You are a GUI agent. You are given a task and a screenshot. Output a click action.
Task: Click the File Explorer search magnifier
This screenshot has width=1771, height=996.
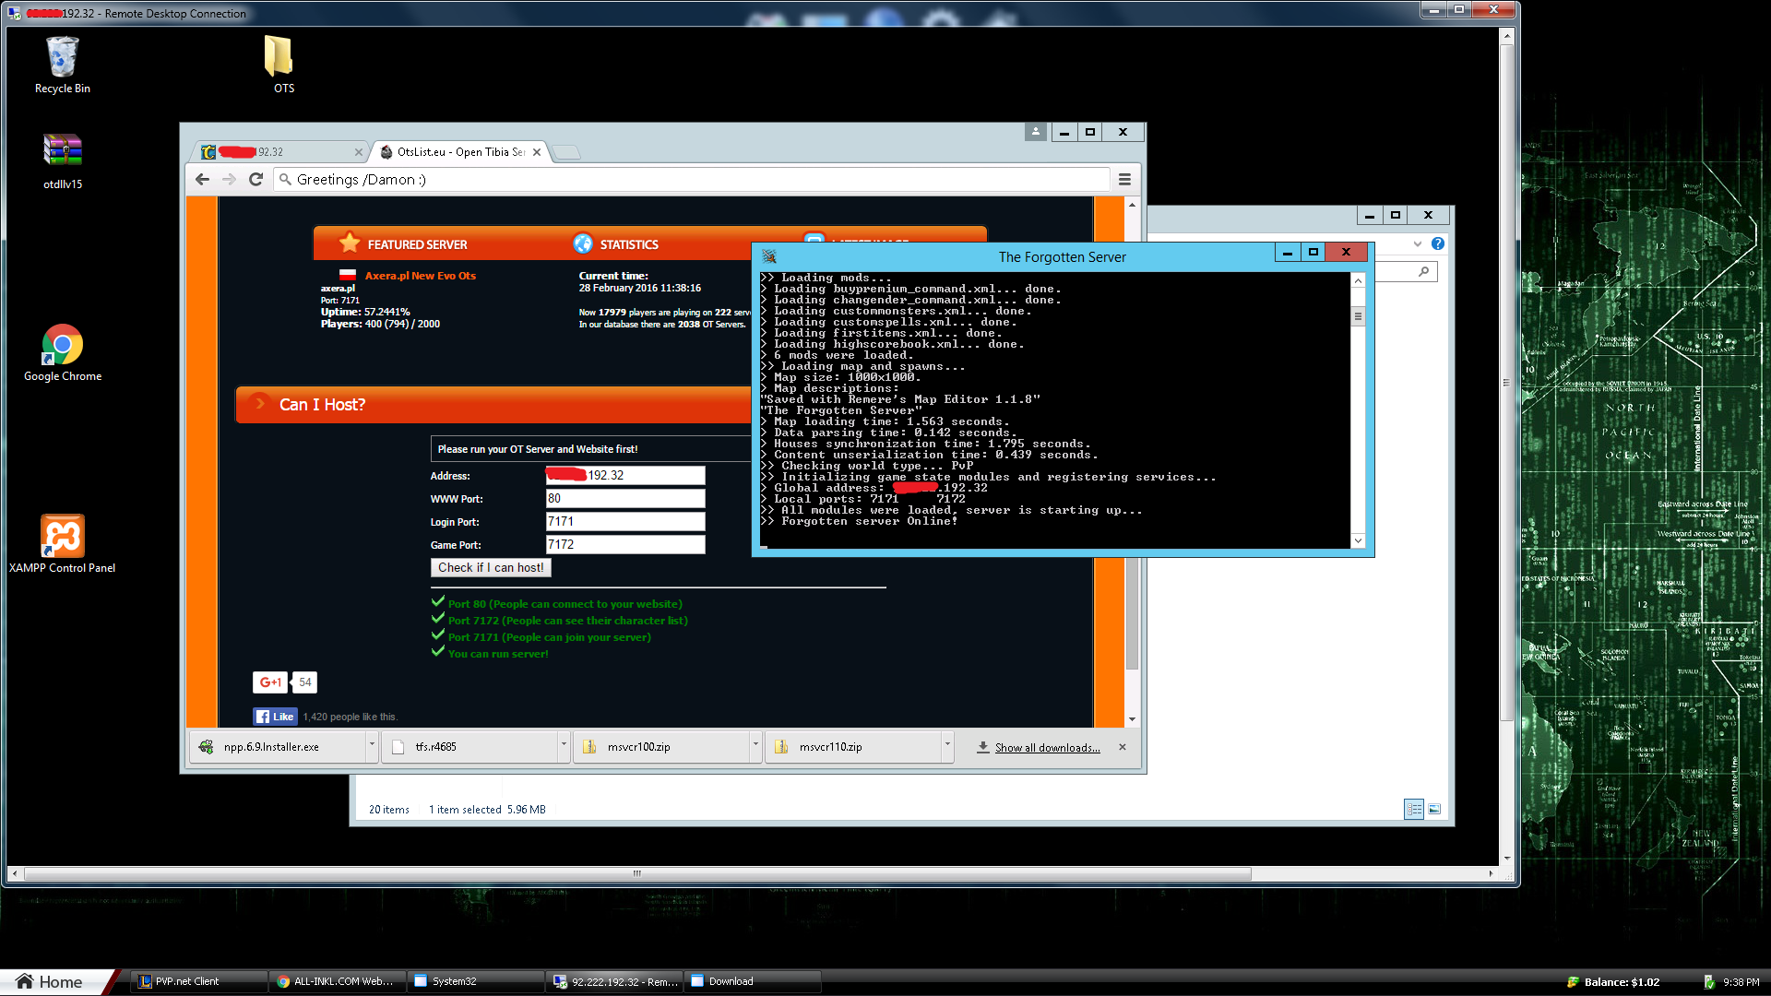(1424, 271)
